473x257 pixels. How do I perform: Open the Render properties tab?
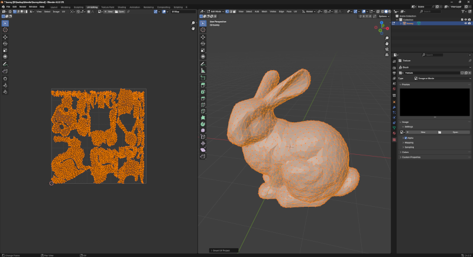click(394, 68)
